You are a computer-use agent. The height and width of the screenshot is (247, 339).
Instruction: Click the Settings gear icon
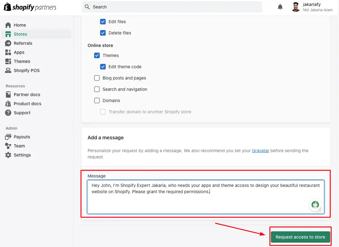8,155
